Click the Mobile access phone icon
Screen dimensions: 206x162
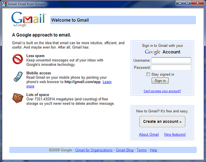pos(18,76)
